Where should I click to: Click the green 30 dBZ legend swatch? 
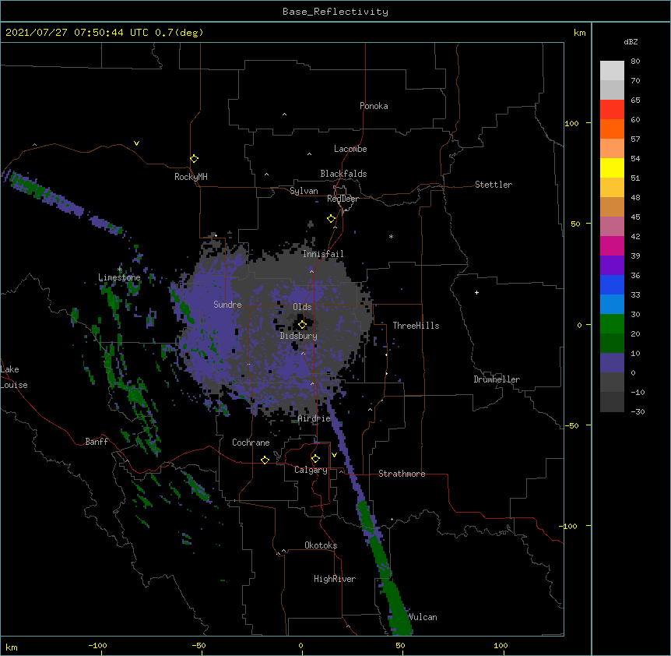[x=612, y=324]
